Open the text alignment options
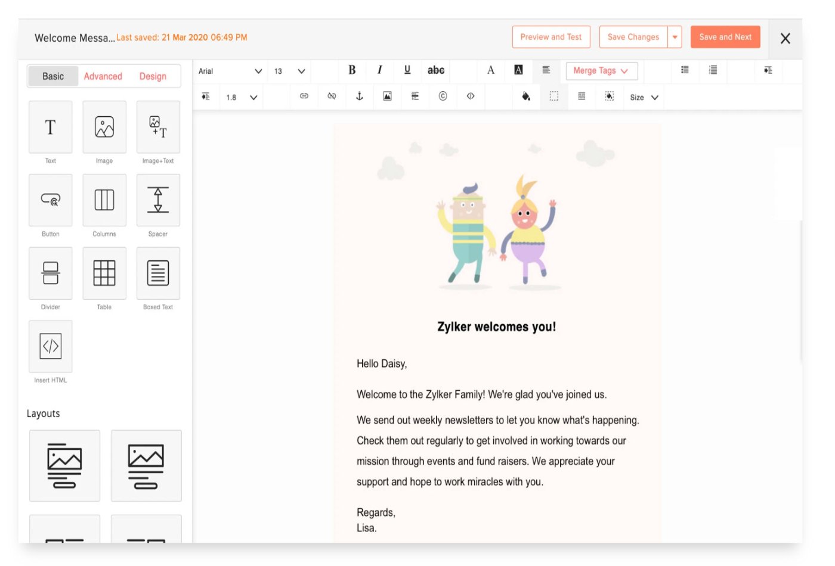This screenshot has width=835, height=566. [x=546, y=70]
